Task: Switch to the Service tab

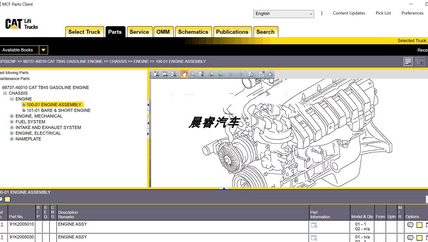Action: coord(139,32)
